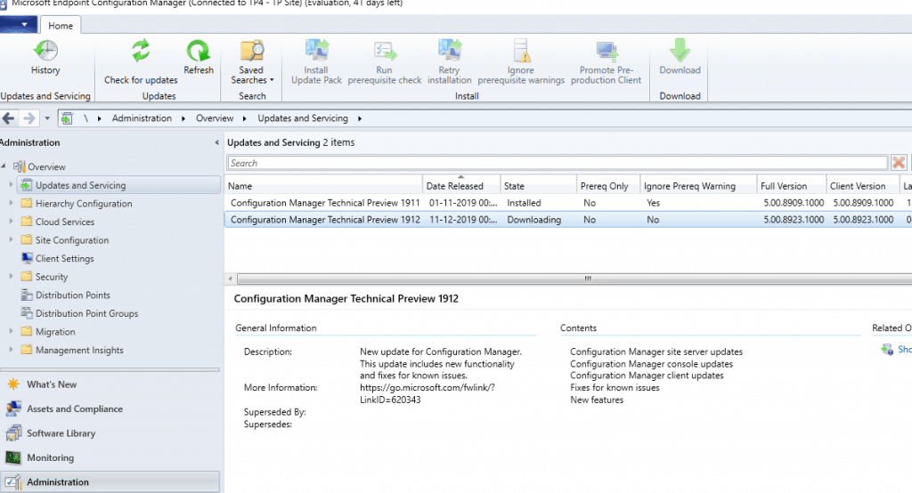912x493 pixels.
Task: Run prerequisite check icon
Action: [x=385, y=51]
